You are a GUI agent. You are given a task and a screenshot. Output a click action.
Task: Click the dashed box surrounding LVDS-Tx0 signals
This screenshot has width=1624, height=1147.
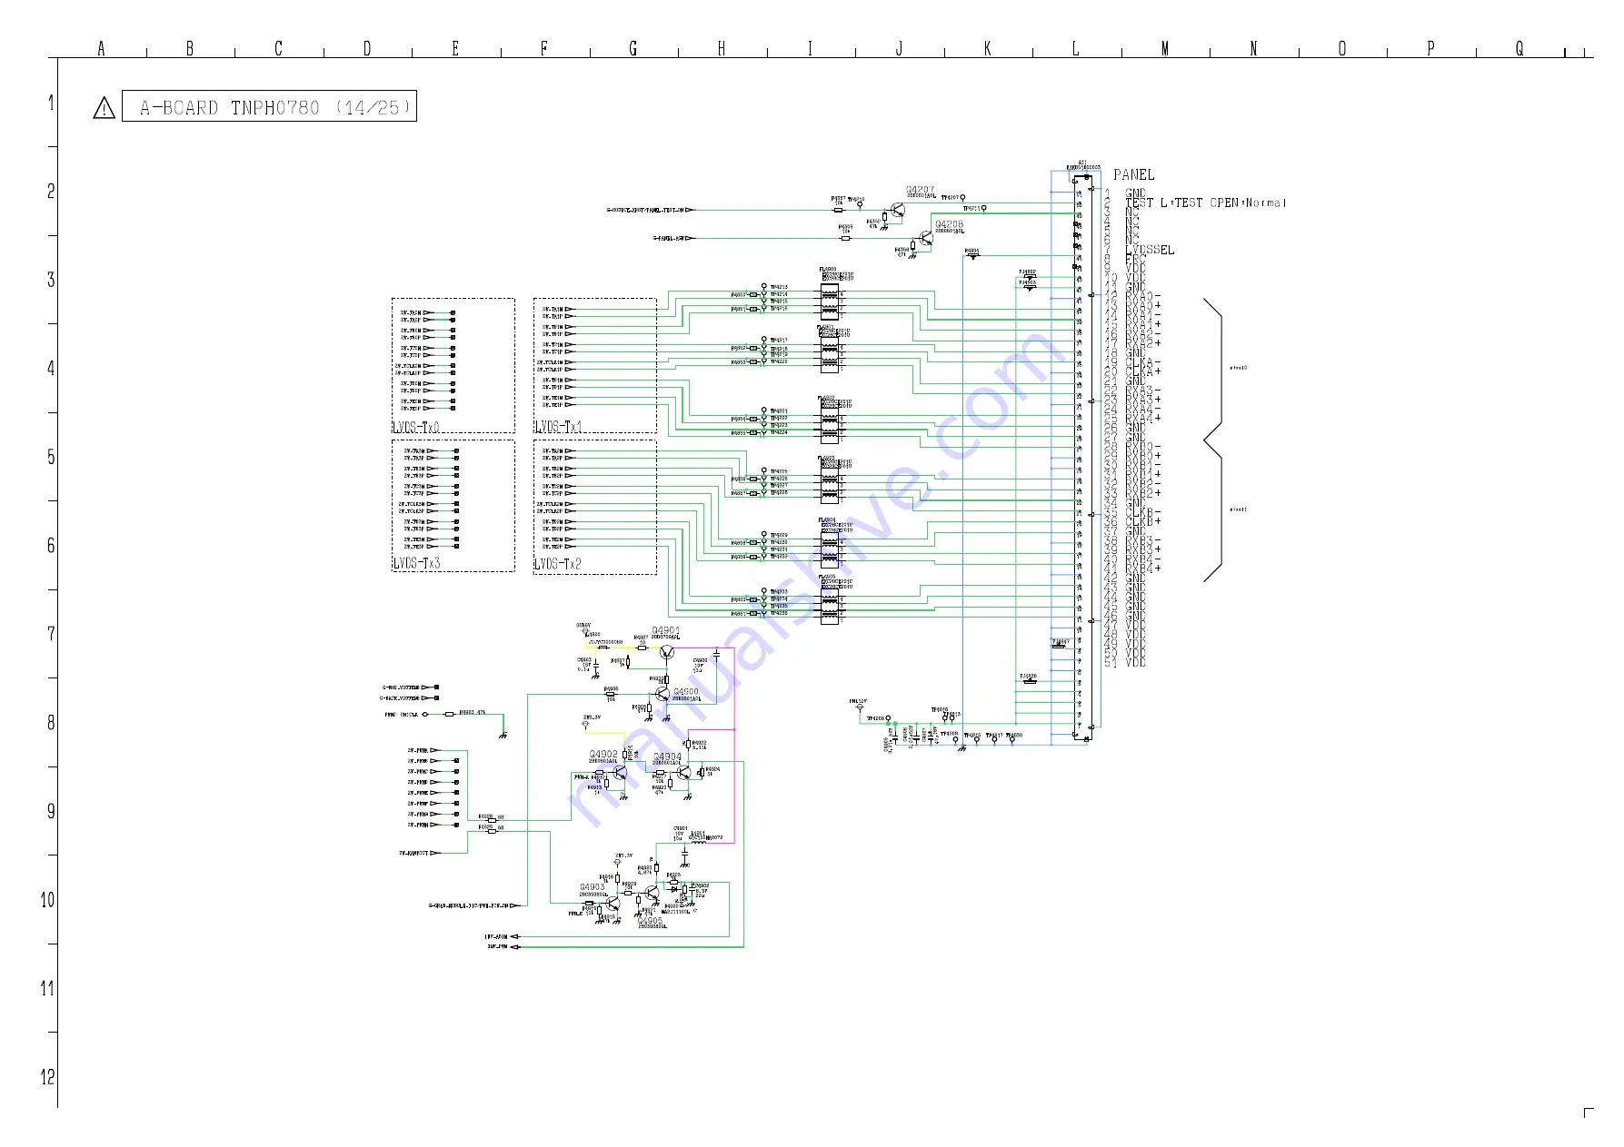click(453, 365)
